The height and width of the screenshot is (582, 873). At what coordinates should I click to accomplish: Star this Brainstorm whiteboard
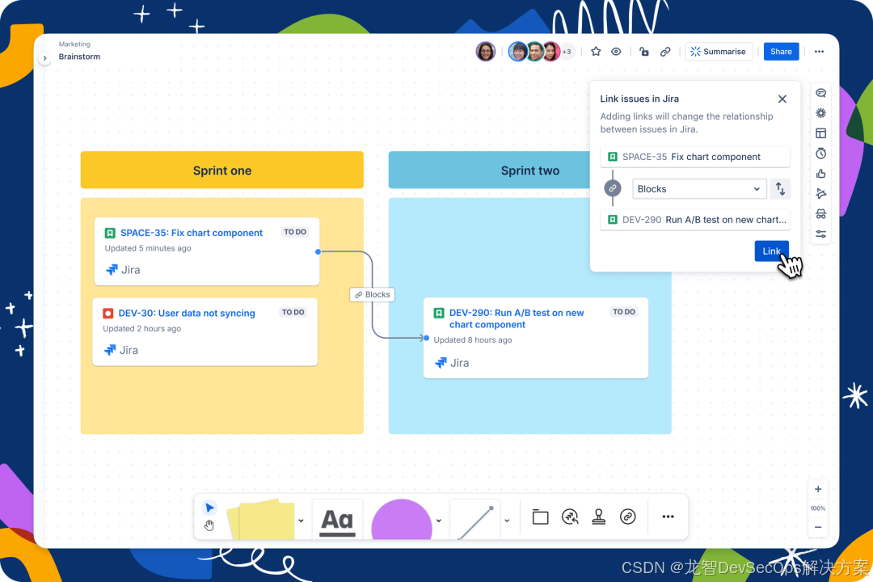[596, 51]
